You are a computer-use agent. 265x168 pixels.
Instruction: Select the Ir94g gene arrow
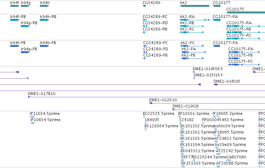tap(25, 6)
